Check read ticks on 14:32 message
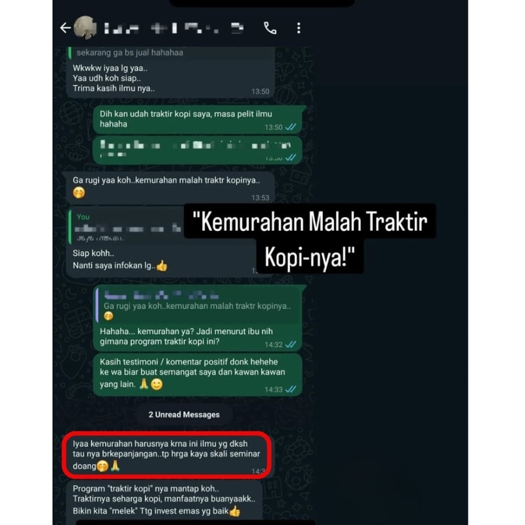 click(291, 345)
